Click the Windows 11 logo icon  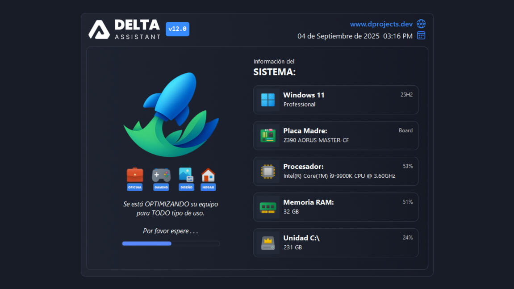268,100
